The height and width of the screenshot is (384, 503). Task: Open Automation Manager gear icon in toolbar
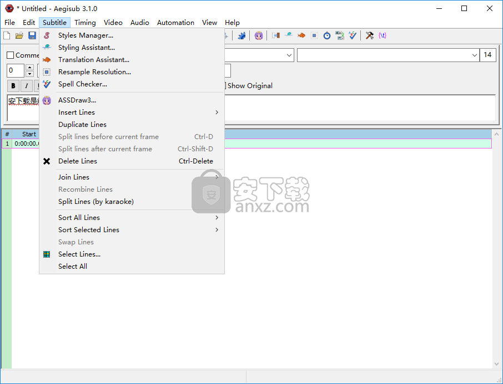point(242,35)
